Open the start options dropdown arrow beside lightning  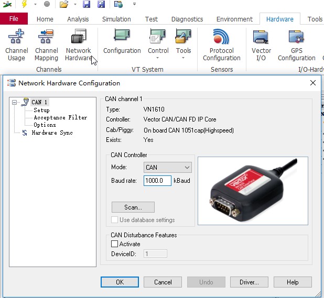(x=35, y=4)
